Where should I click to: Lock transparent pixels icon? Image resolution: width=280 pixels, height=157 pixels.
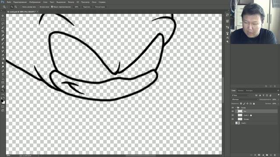tap(241, 103)
